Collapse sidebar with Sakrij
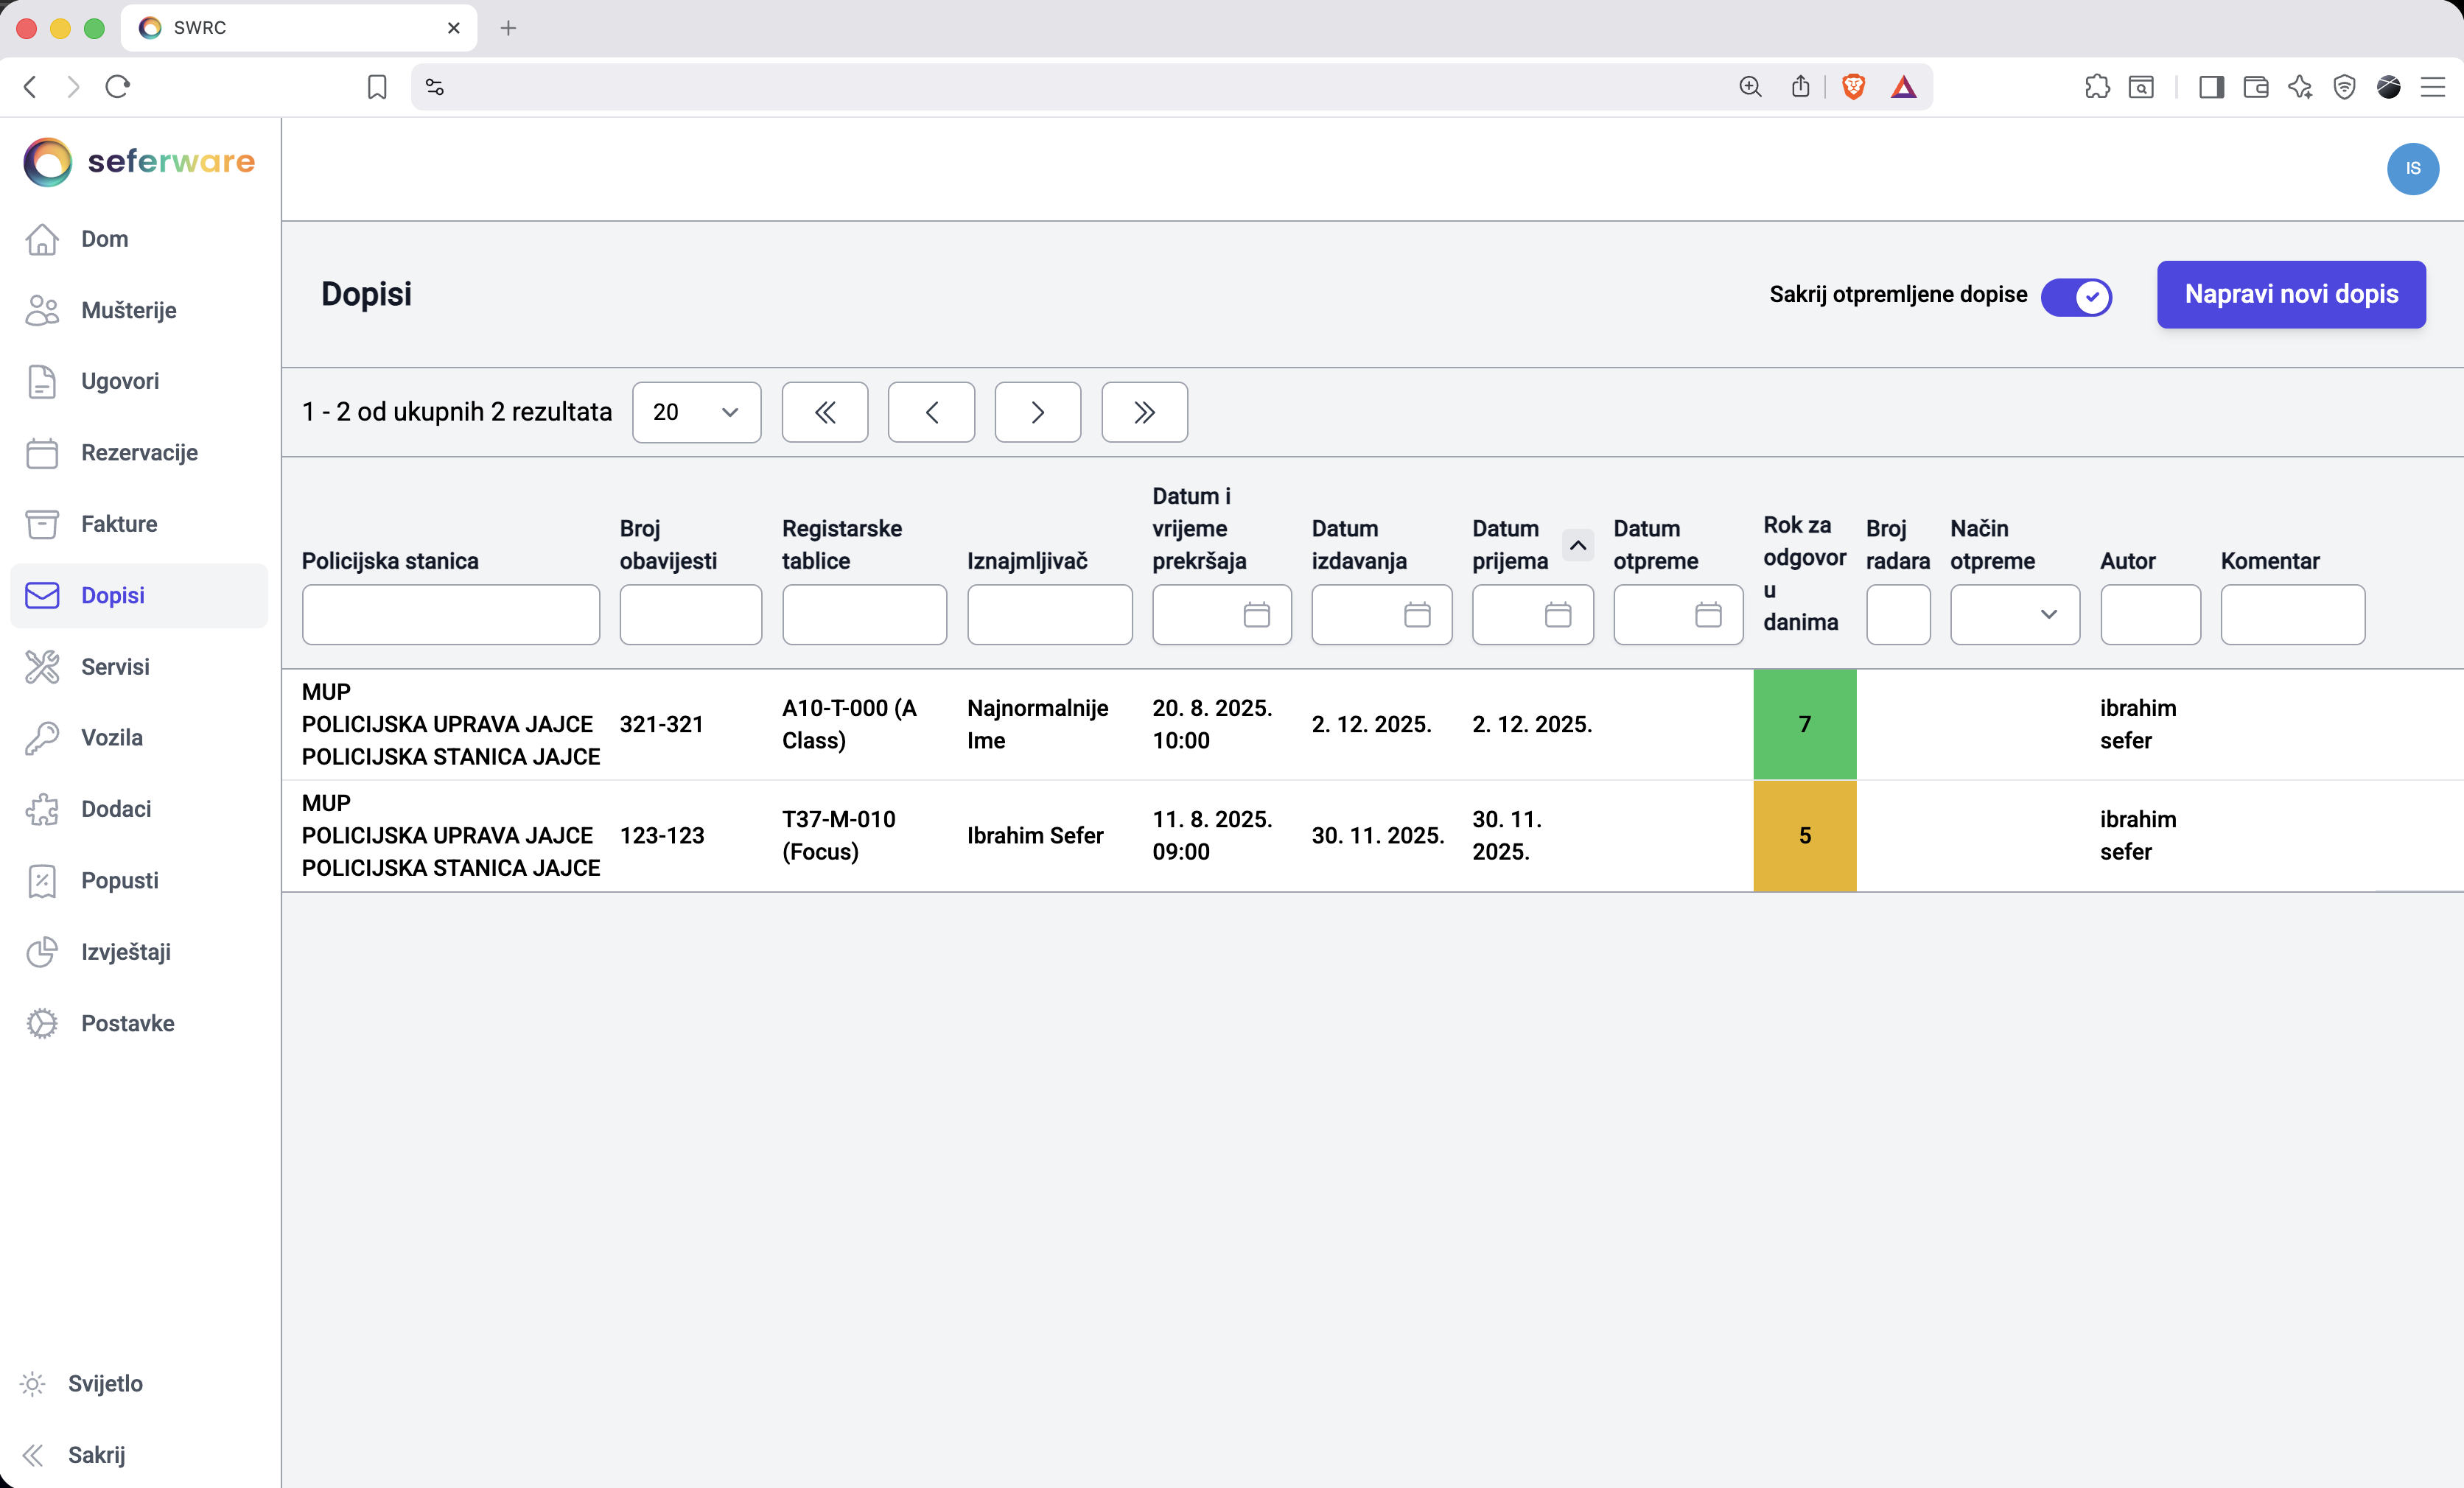Image resolution: width=2464 pixels, height=1488 pixels. [x=96, y=1454]
